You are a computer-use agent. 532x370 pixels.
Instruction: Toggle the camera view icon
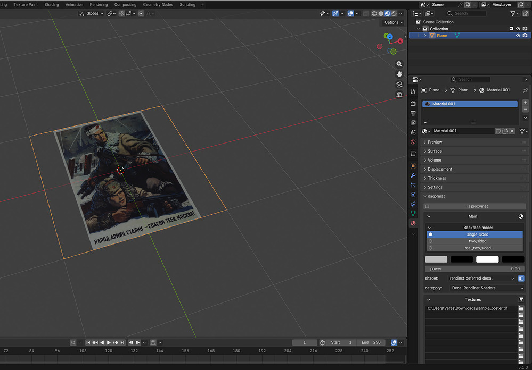[399, 85]
